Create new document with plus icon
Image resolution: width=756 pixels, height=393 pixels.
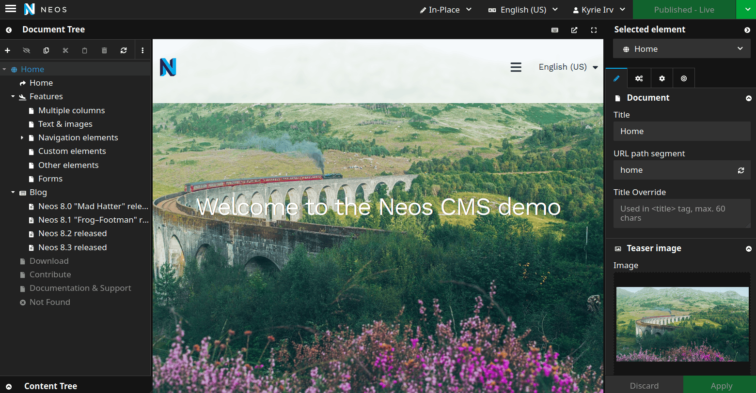7,50
